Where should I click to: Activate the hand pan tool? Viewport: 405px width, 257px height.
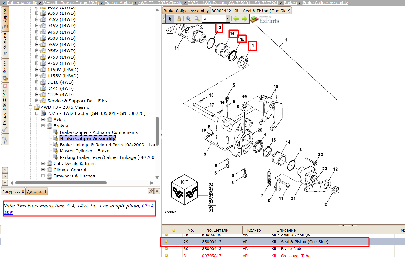(x=179, y=19)
